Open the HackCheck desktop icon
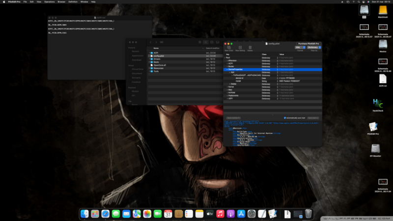Image resolution: width=393 pixels, height=221 pixels. click(377, 104)
